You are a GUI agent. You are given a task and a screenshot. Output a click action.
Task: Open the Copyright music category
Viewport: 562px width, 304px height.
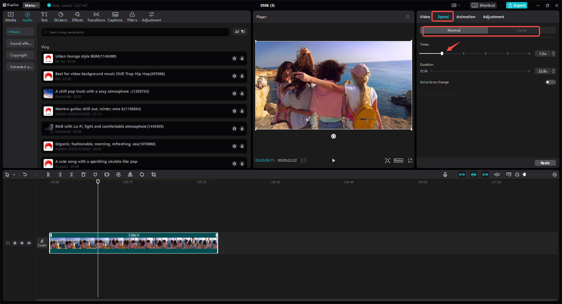point(19,55)
